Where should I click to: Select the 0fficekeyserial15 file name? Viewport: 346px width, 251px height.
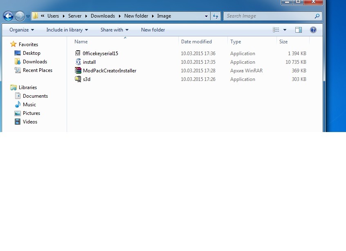(100, 54)
